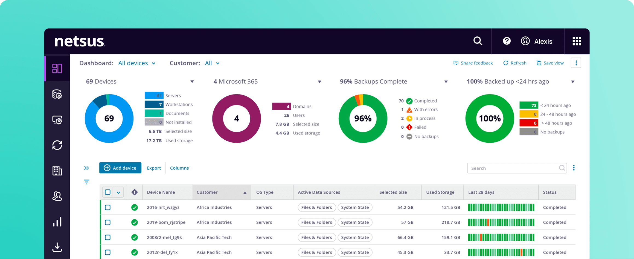This screenshot has width=634, height=259.
Task: Open the All devices dashboard dropdown
Action: [137, 63]
